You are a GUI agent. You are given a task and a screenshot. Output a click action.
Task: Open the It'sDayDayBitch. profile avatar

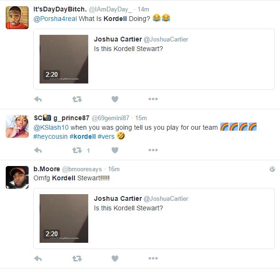pos(17,18)
